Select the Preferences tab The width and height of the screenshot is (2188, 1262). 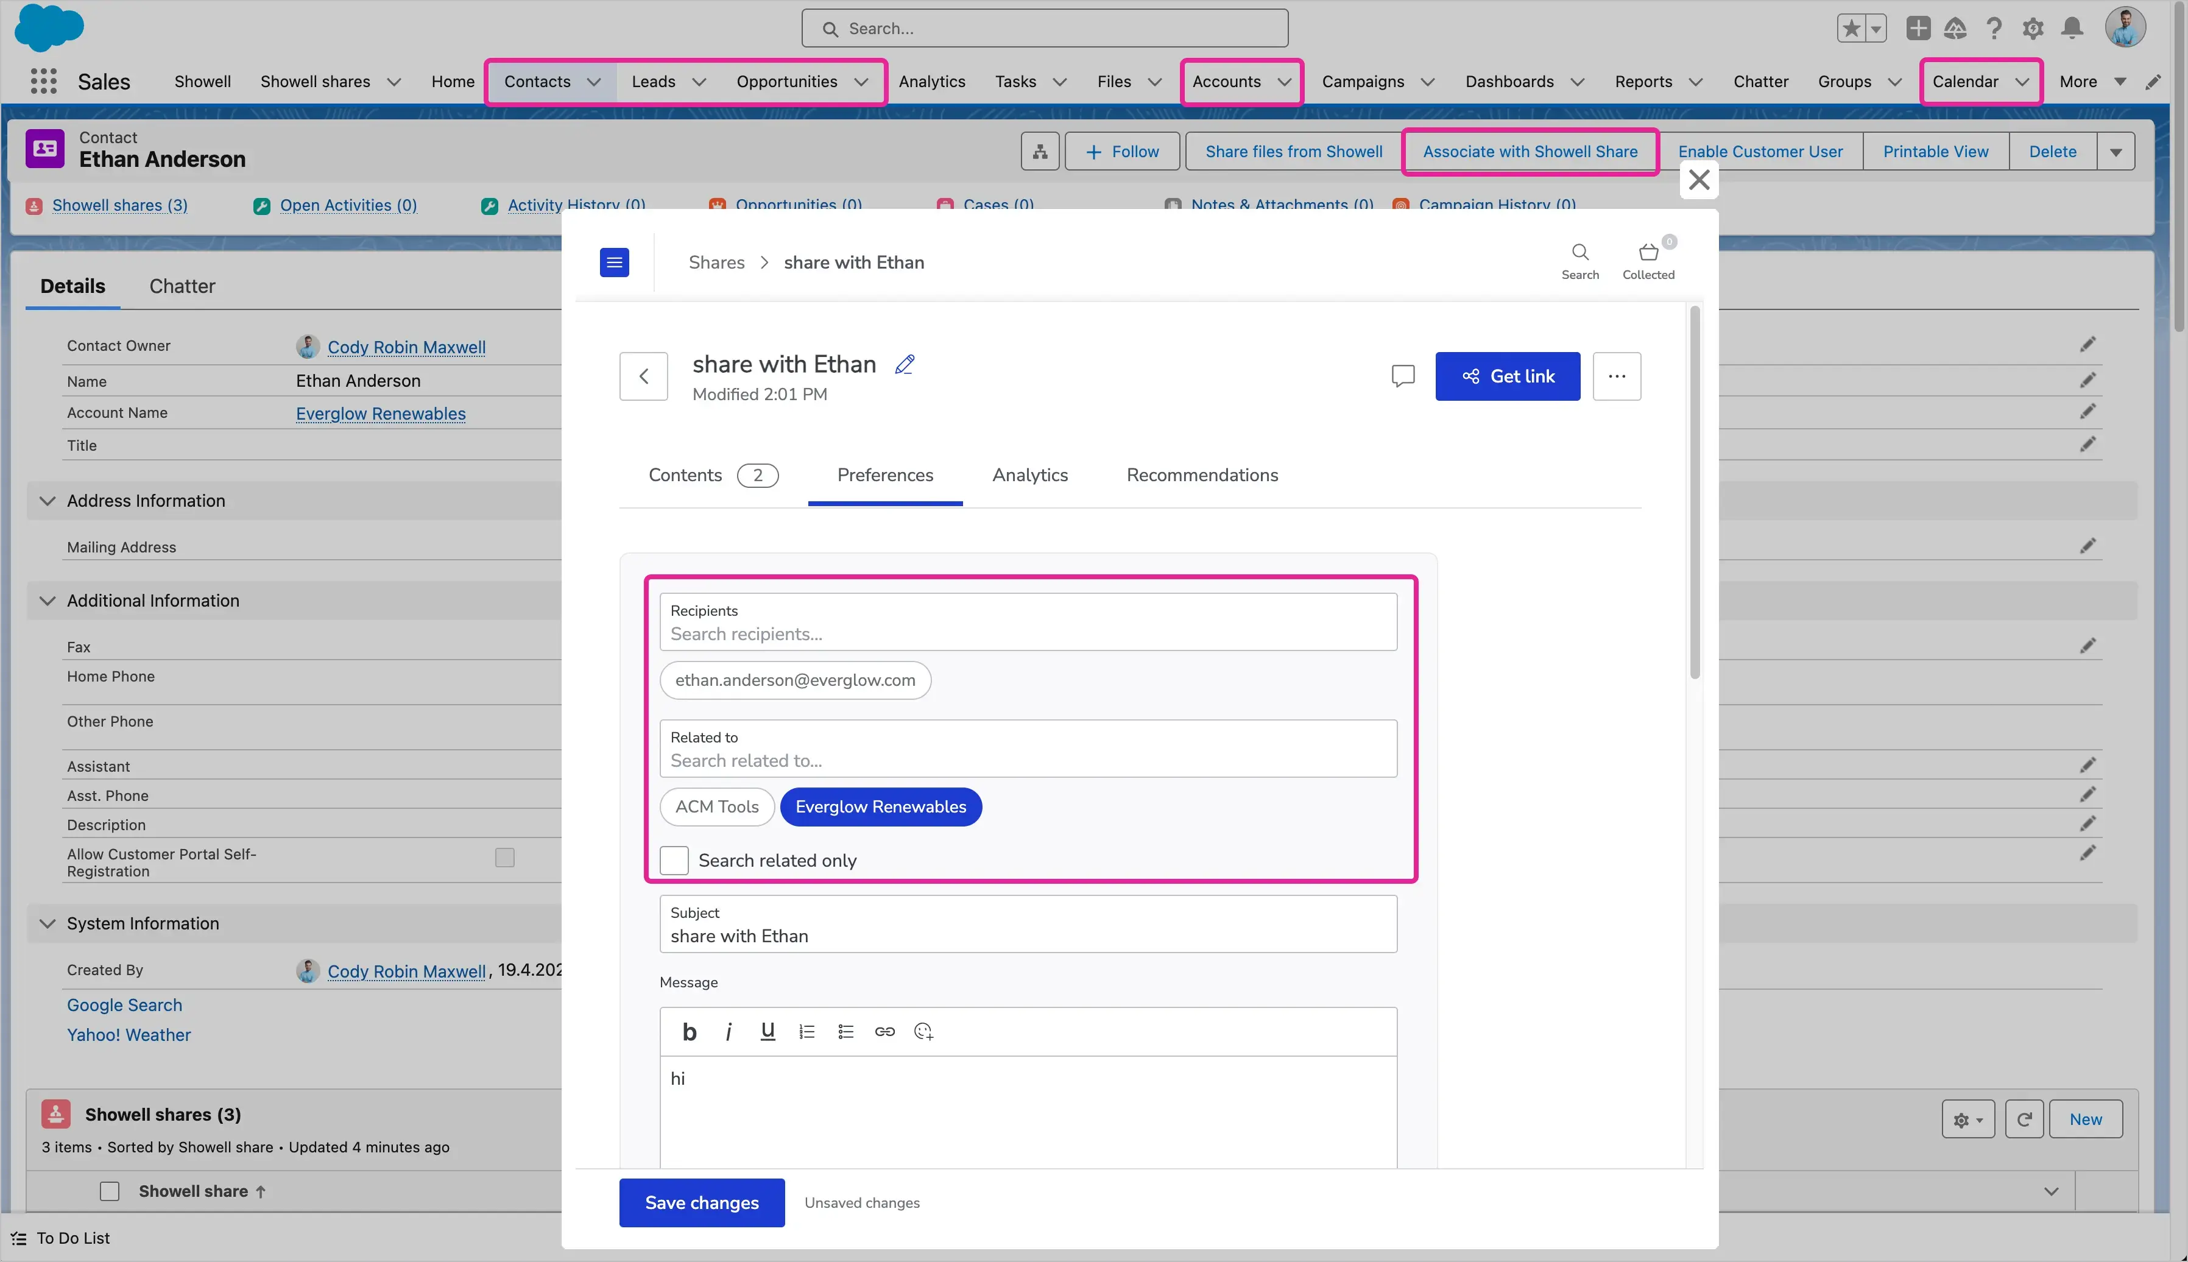(x=885, y=475)
